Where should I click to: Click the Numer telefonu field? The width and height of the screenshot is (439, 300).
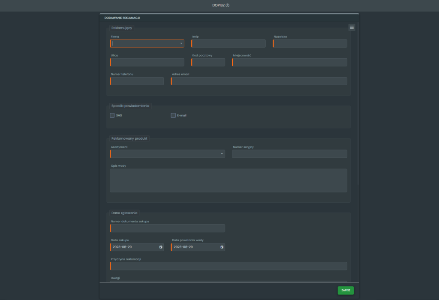137,81
